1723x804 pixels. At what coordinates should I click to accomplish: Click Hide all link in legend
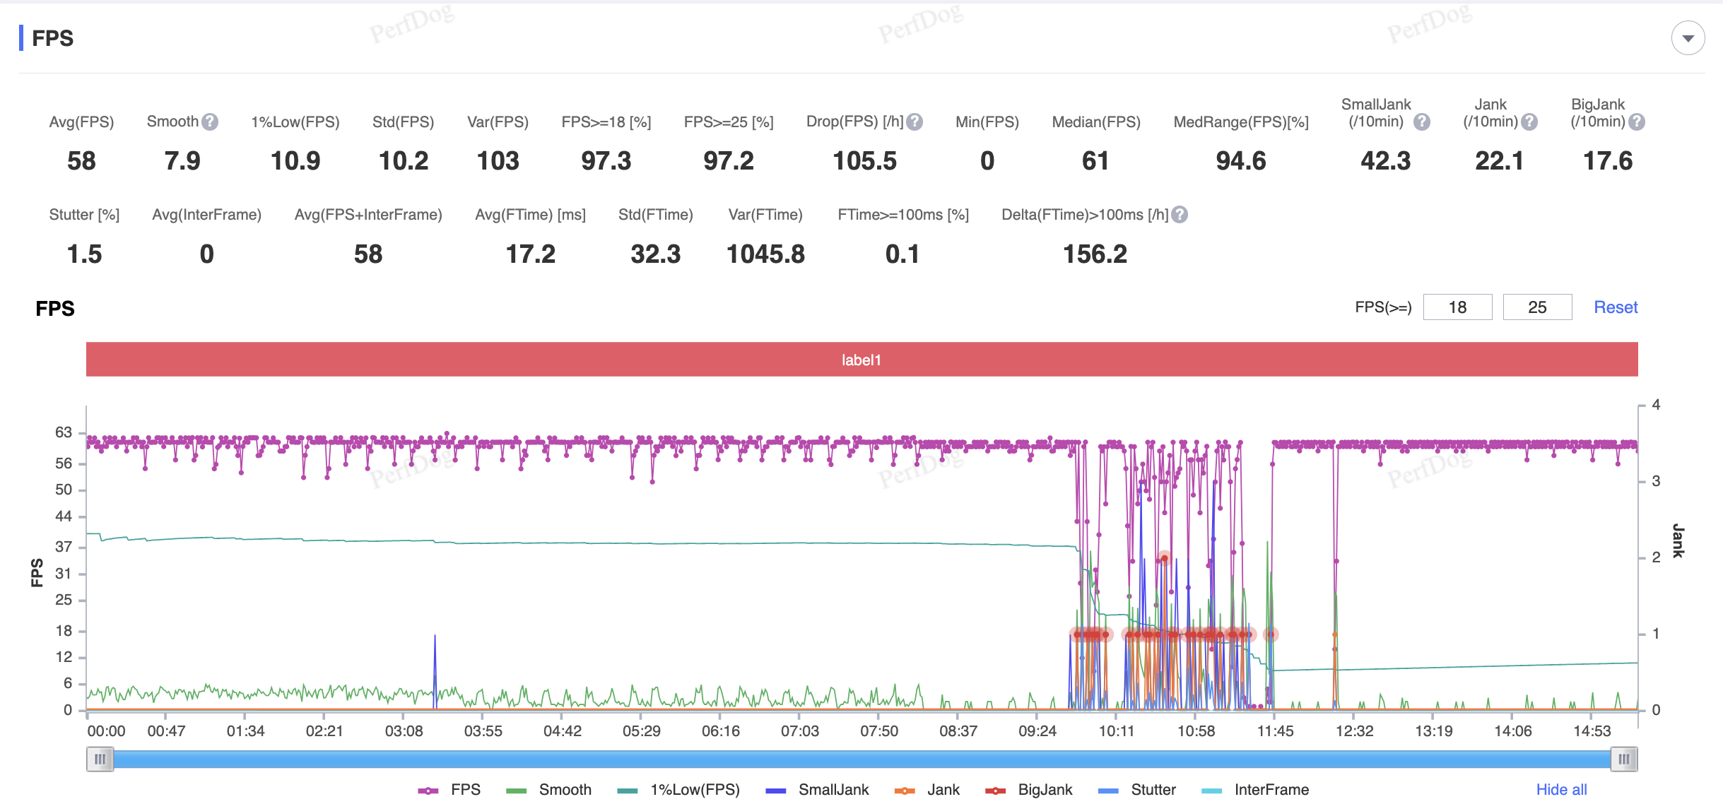[x=1561, y=790]
